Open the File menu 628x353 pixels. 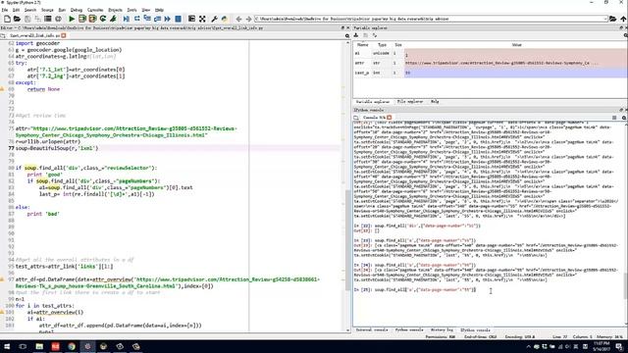pos(5,10)
